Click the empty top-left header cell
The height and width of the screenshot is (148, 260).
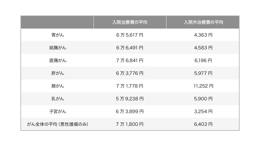pyautogui.click(x=57, y=22)
